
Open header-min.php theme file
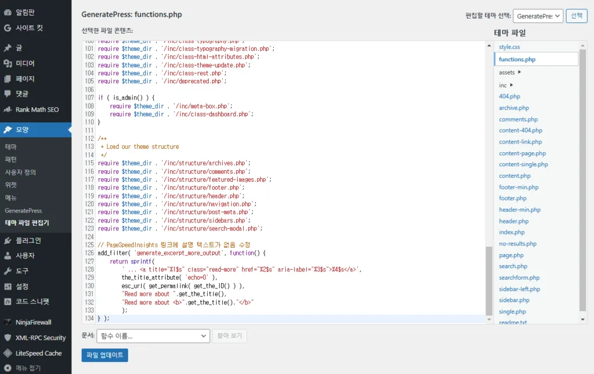click(520, 210)
